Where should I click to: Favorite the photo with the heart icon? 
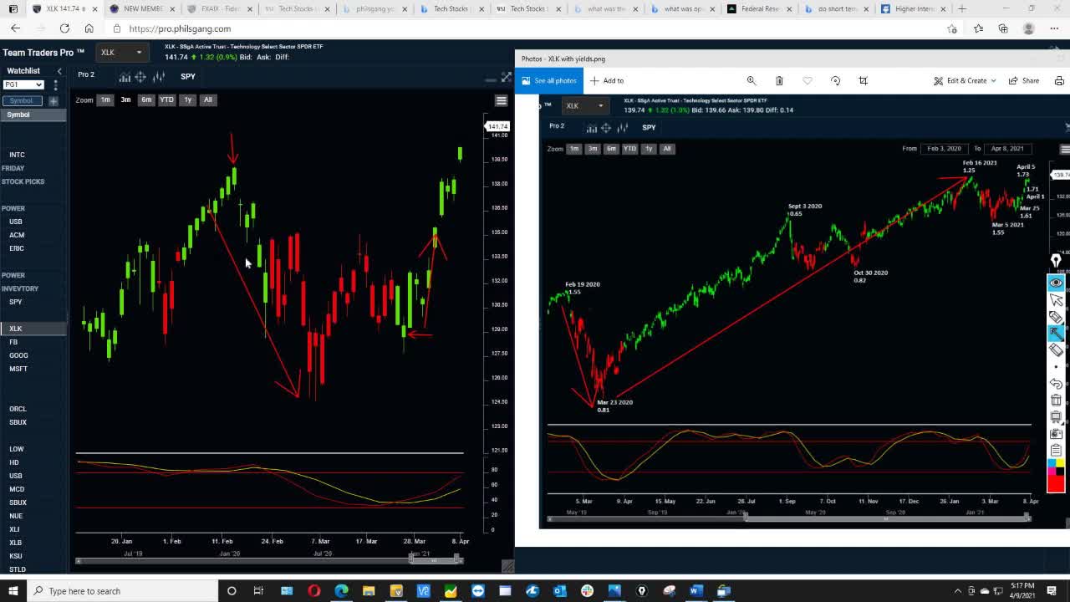808,80
